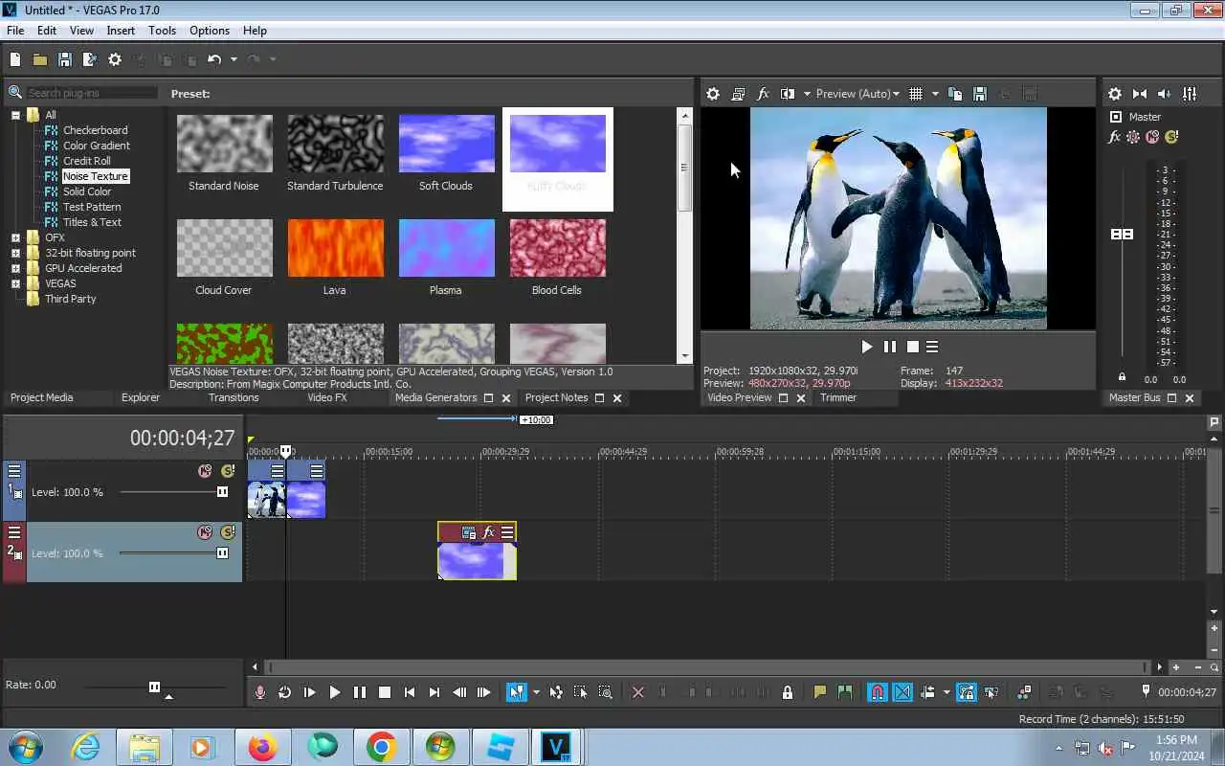Toggle the Master fader channel lock icon
Image resolution: width=1225 pixels, height=766 pixels.
coord(1123,377)
